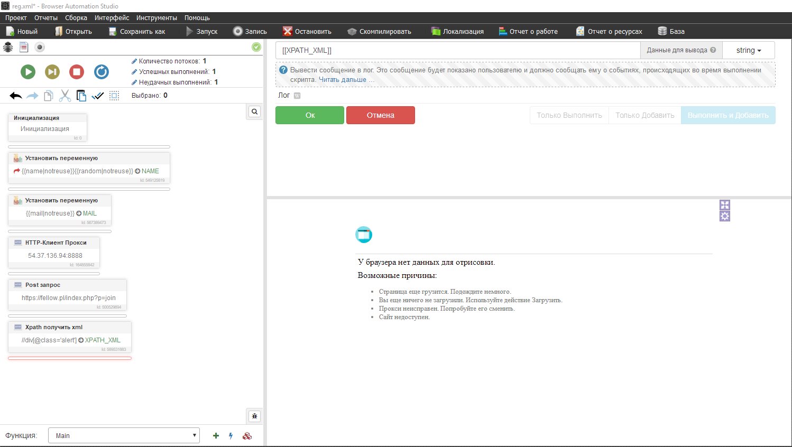Open База from the toolbar
Viewport: 792px width, 447px height.
(x=671, y=31)
